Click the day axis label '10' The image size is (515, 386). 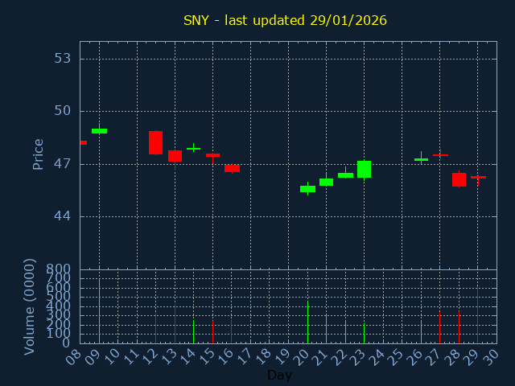pos(111,357)
